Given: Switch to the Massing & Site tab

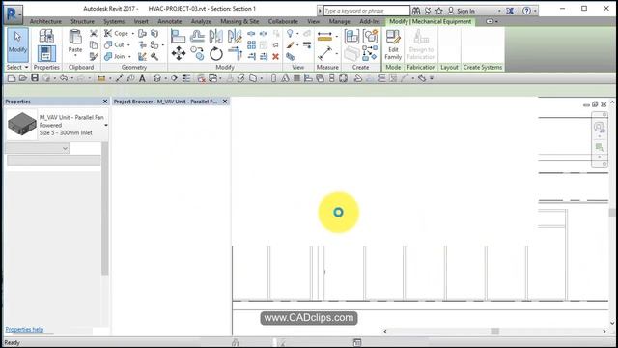Looking at the screenshot, I should (239, 21).
